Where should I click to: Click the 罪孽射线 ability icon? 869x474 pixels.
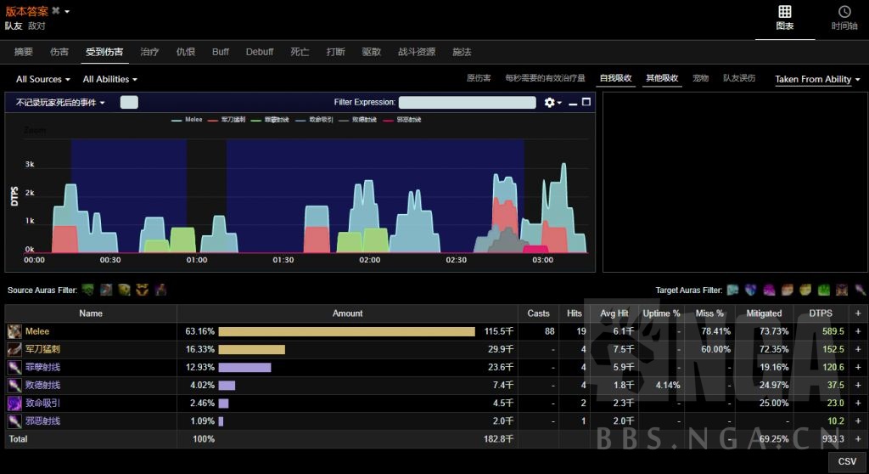point(14,367)
